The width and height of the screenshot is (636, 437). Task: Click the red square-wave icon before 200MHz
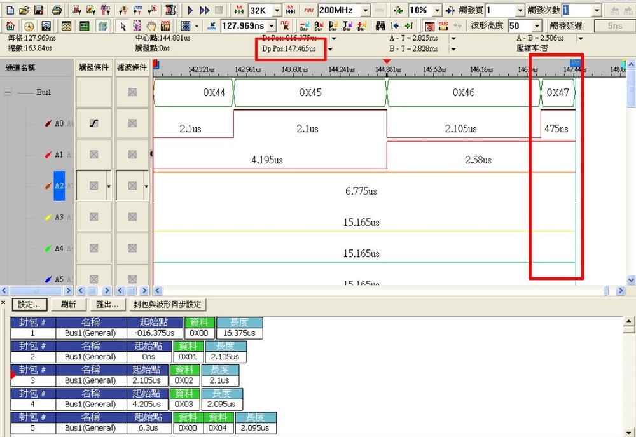coord(309,10)
